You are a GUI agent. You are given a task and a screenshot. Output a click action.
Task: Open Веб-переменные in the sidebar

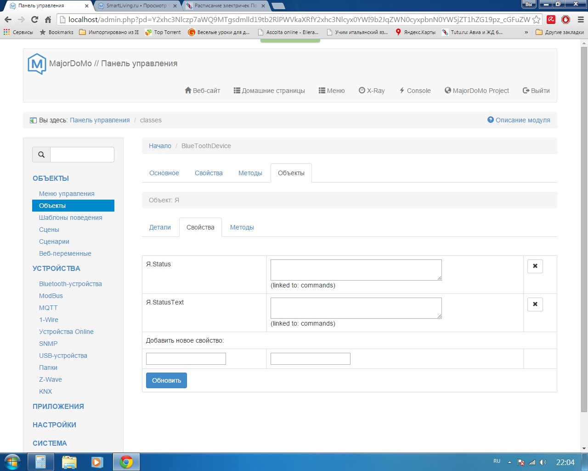pyautogui.click(x=65, y=253)
